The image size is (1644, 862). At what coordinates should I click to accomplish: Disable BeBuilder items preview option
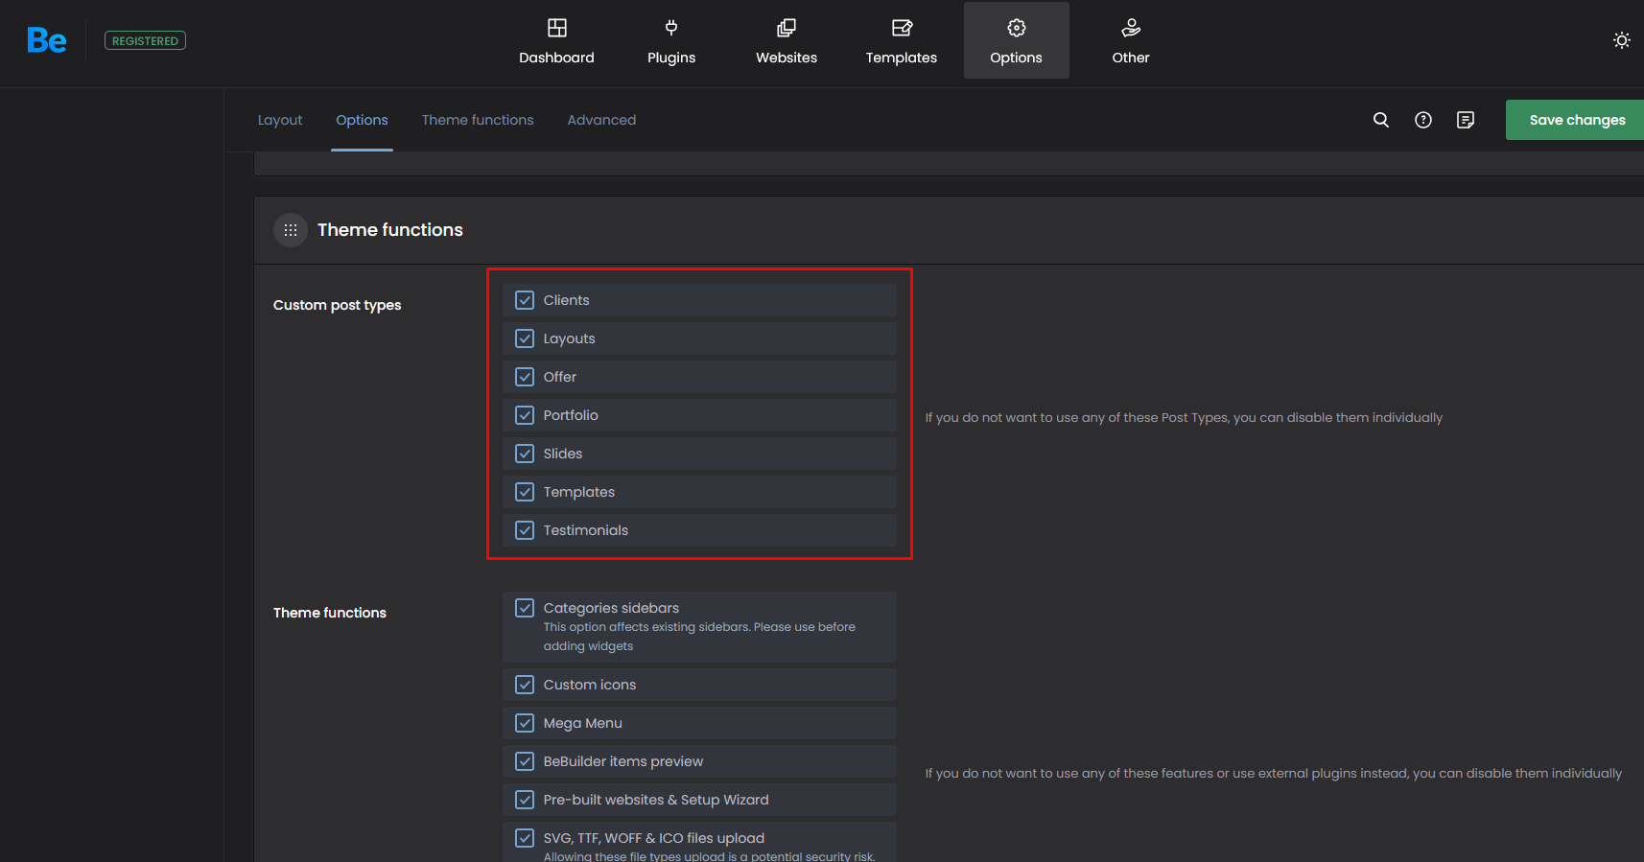click(x=525, y=761)
